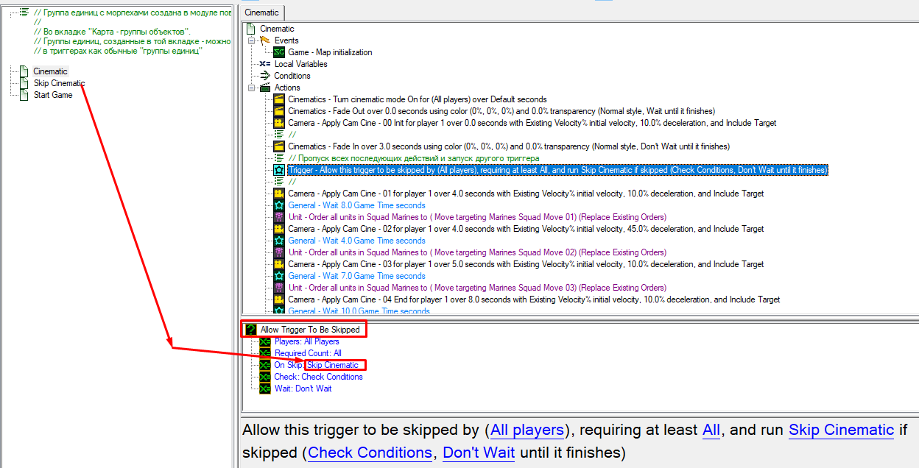Click the Events flag icon
This screenshot has height=468, width=919.
pyautogui.click(x=265, y=40)
